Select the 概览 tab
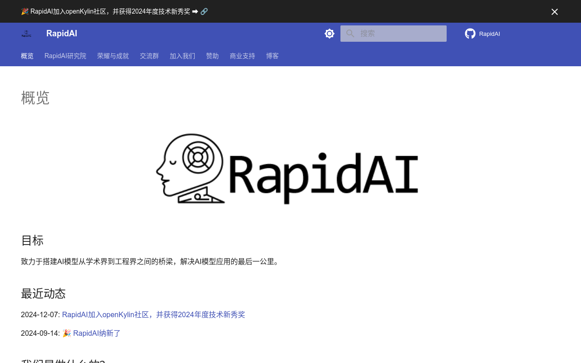The image size is (581, 363). click(x=27, y=56)
